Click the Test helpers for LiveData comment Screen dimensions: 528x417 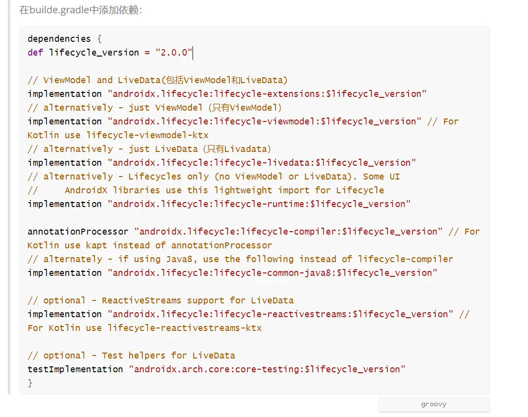click(131, 356)
